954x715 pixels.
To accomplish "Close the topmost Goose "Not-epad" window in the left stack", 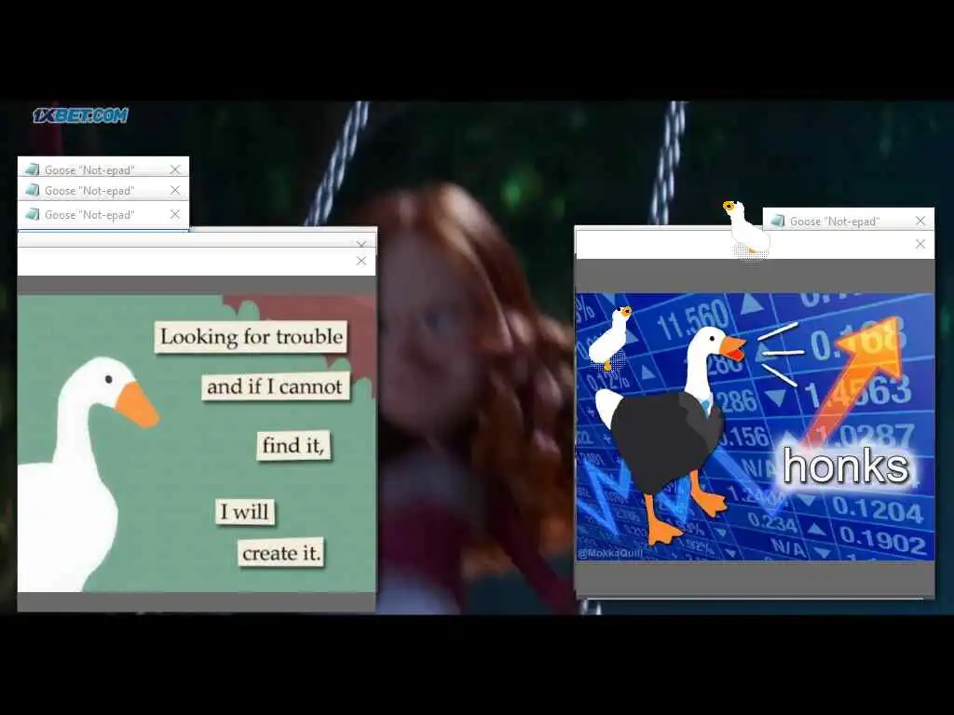I will pyautogui.click(x=175, y=169).
